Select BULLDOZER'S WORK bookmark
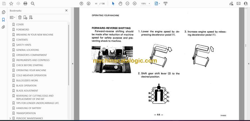This screenshot has width=250, height=121. click(x=27, y=80)
